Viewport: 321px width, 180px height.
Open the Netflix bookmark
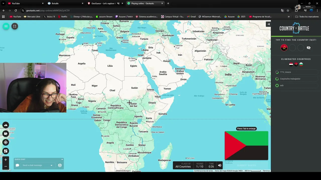click(62, 17)
